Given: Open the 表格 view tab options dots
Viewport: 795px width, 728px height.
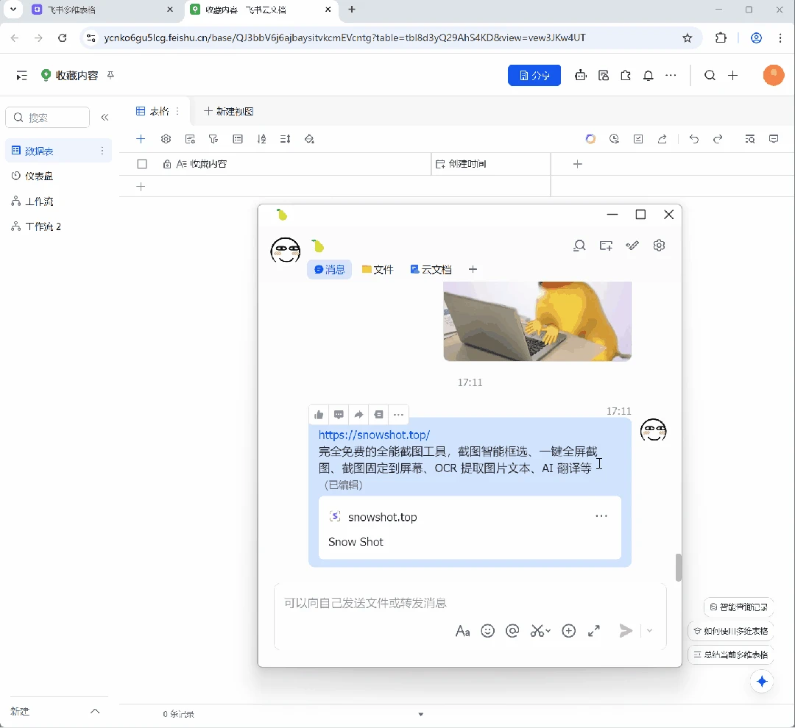Looking at the screenshot, I should [177, 111].
